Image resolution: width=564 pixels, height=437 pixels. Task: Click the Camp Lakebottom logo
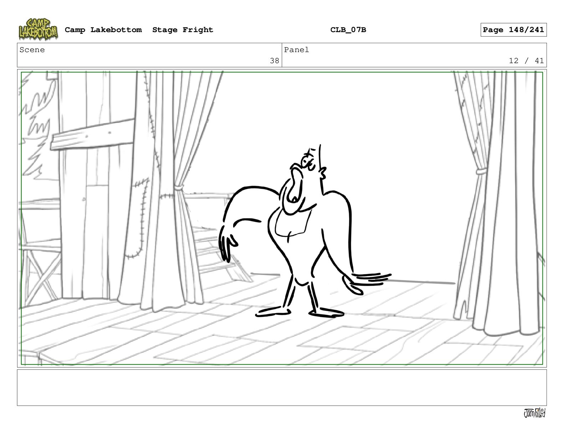[38, 29]
